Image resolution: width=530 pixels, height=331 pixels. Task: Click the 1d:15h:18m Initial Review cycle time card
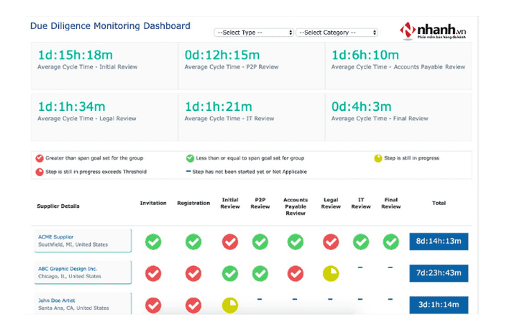click(x=105, y=66)
